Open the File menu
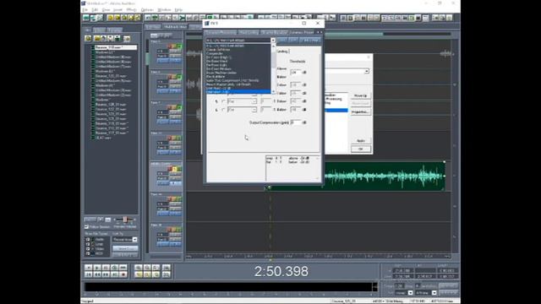541x304 pixels. [85, 9]
